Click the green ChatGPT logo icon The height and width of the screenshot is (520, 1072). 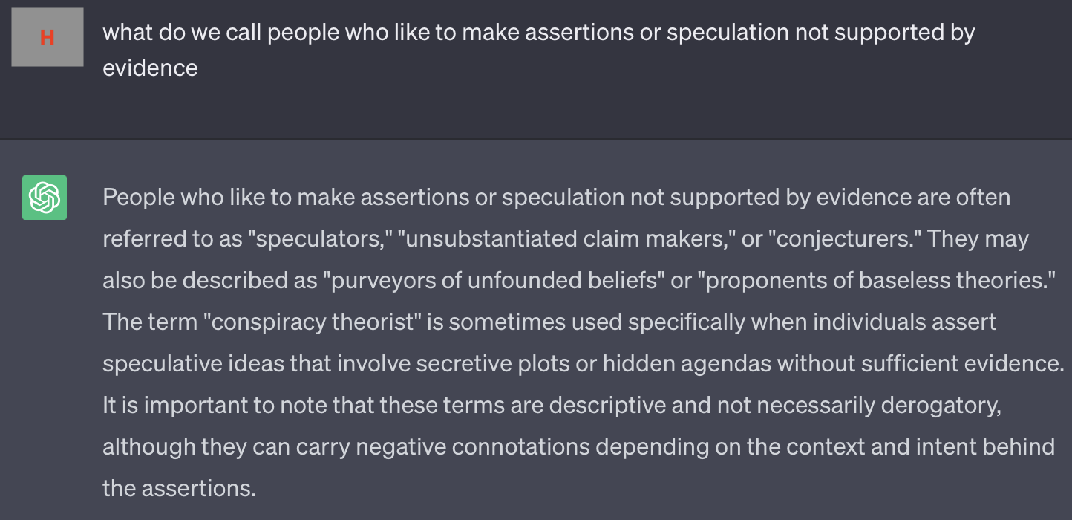coord(45,198)
